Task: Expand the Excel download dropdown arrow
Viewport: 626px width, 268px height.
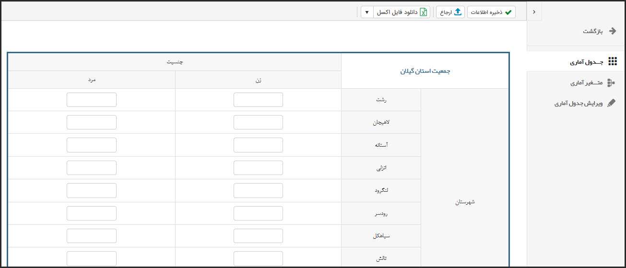Action: pos(367,12)
